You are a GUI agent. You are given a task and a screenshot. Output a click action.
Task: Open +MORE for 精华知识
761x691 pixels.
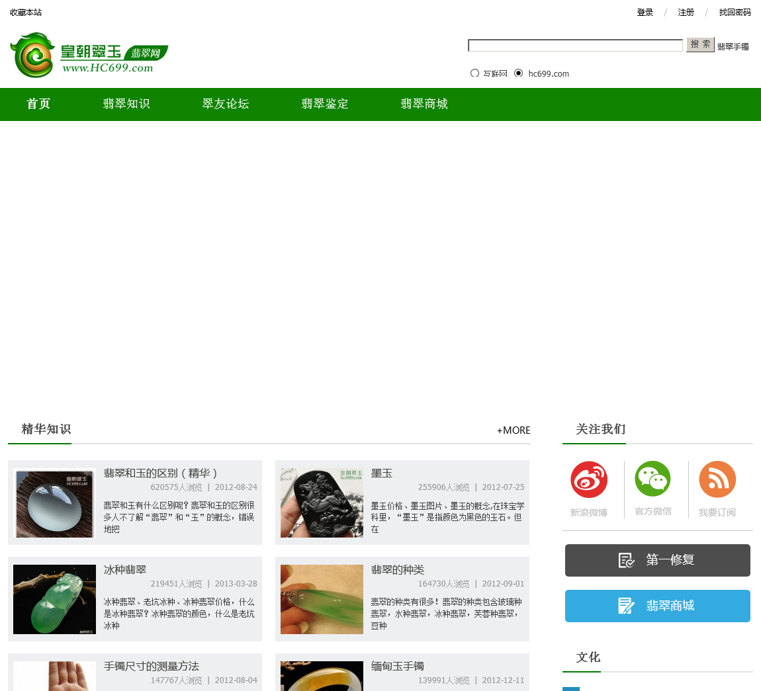514,430
